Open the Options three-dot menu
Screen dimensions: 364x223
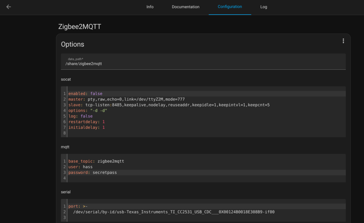point(343,41)
